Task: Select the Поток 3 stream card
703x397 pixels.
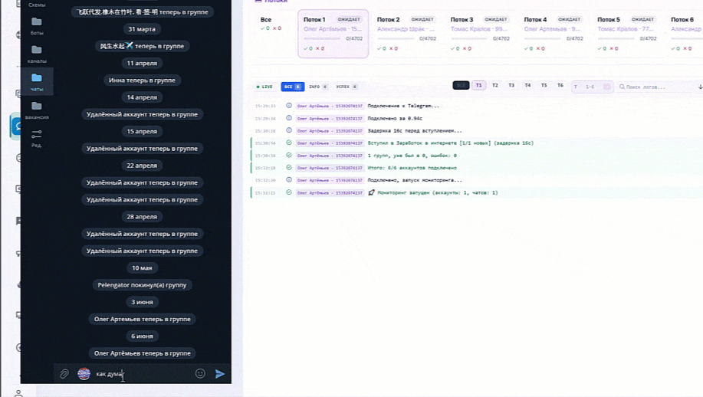Action: point(480,34)
